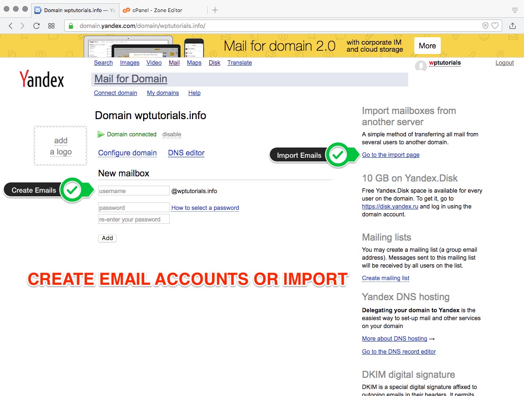Click the green Domain connected flag icon
Image resolution: width=524 pixels, height=396 pixels.
(101, 134)
